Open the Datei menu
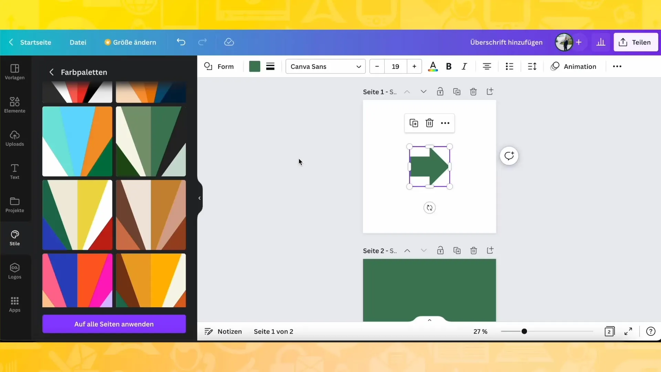Screen dimensions: 661x372 [x=78, y=42]
